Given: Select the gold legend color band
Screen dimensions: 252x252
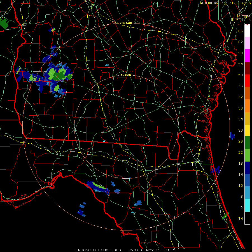Looking at the screenshot, I should tap(247, 119).
